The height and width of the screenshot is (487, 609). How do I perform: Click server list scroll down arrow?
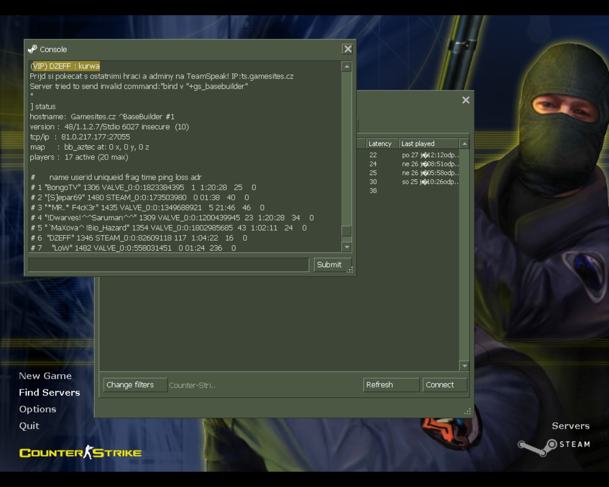click(x=464, y=366)
